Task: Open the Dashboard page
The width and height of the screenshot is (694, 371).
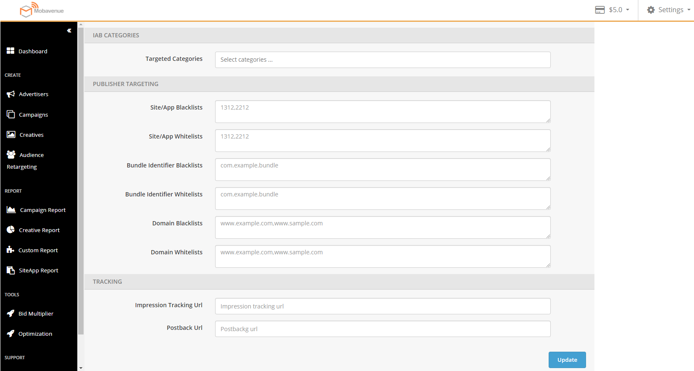Action: point(33,51)
